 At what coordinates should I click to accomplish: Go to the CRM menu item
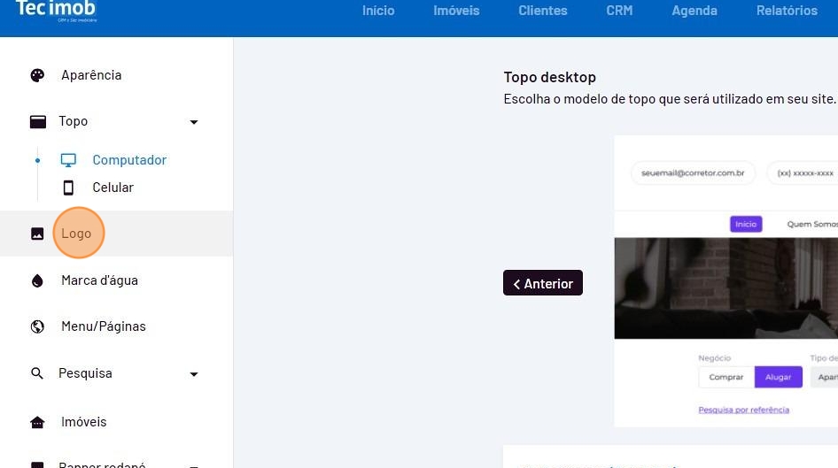pos(619,11)
